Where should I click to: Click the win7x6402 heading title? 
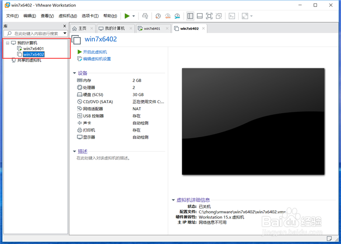coord(101,39)
